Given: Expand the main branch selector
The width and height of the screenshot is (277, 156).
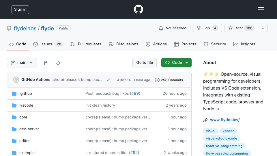Looking at the screenshot, I should [x=22, y=63].
